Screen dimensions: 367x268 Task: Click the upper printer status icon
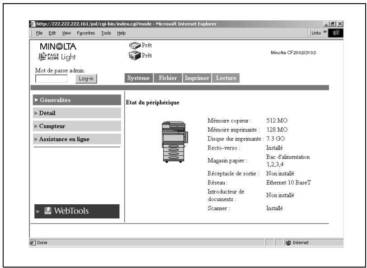(135, 45)
